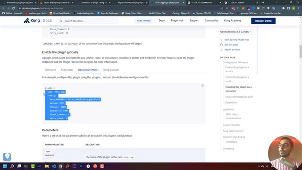Image resolution: width=302 pixels, height=170 pixels.
Task: Open Chrome from the taskbar
Action: (x=60, y=166)
